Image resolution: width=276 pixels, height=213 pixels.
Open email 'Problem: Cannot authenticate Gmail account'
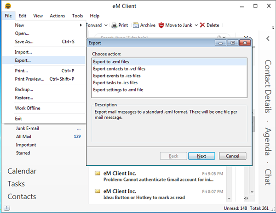(158, 176)
